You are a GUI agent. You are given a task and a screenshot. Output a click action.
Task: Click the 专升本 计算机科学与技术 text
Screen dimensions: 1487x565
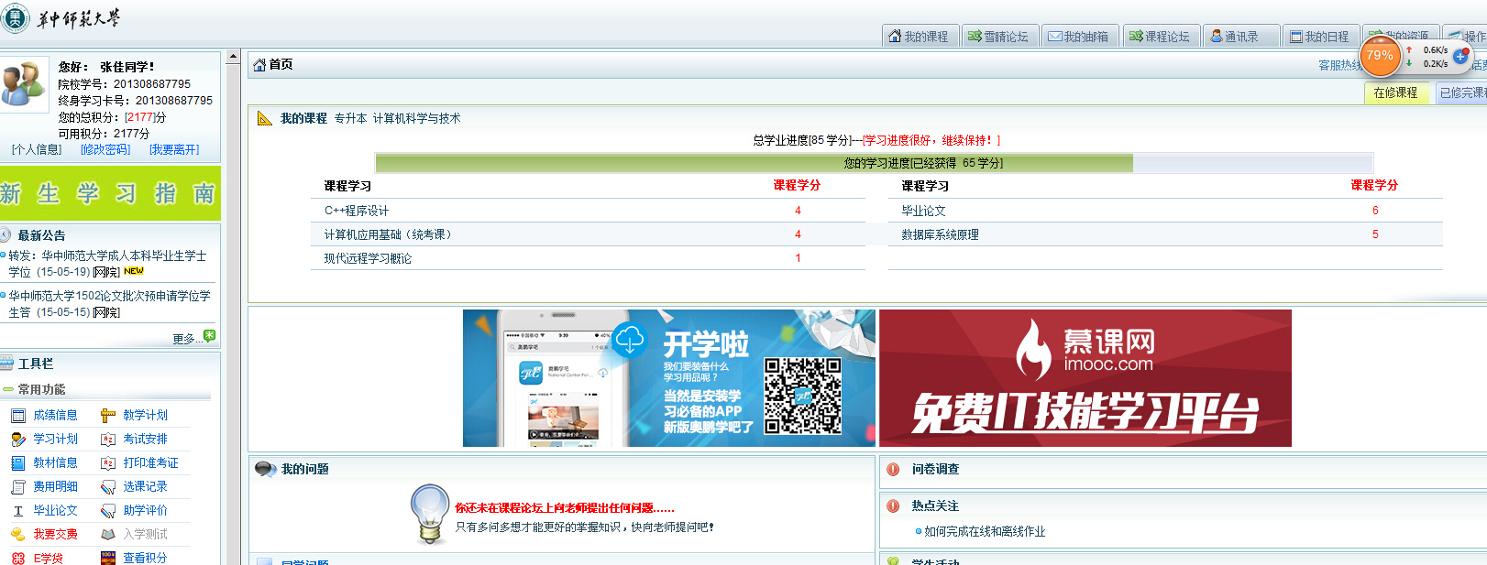(397, 118)
